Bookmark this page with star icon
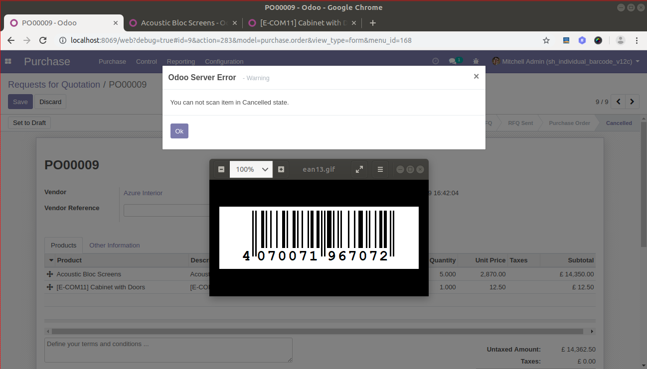The height and width of the screenshot is (369, 647). click(546, 40)
